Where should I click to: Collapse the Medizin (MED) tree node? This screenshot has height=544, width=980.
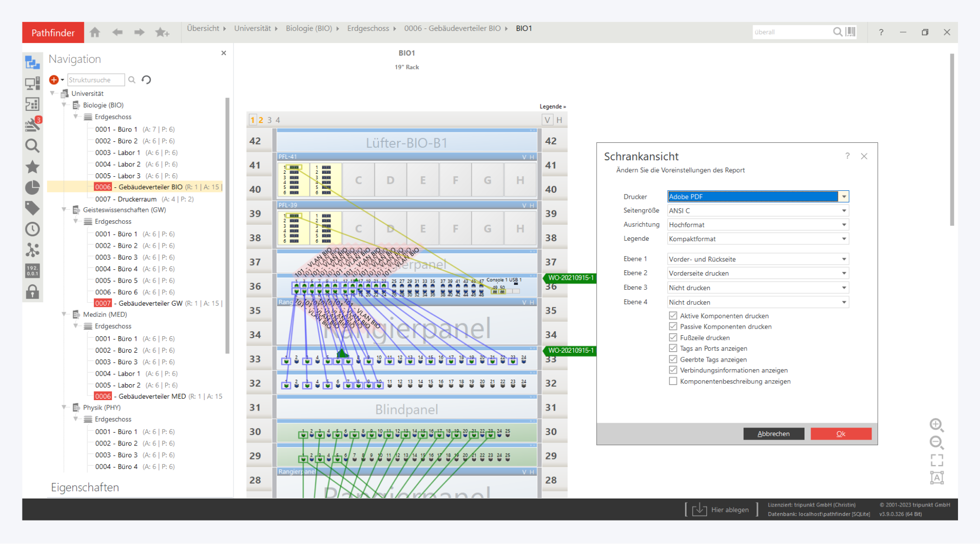point(64,314)
